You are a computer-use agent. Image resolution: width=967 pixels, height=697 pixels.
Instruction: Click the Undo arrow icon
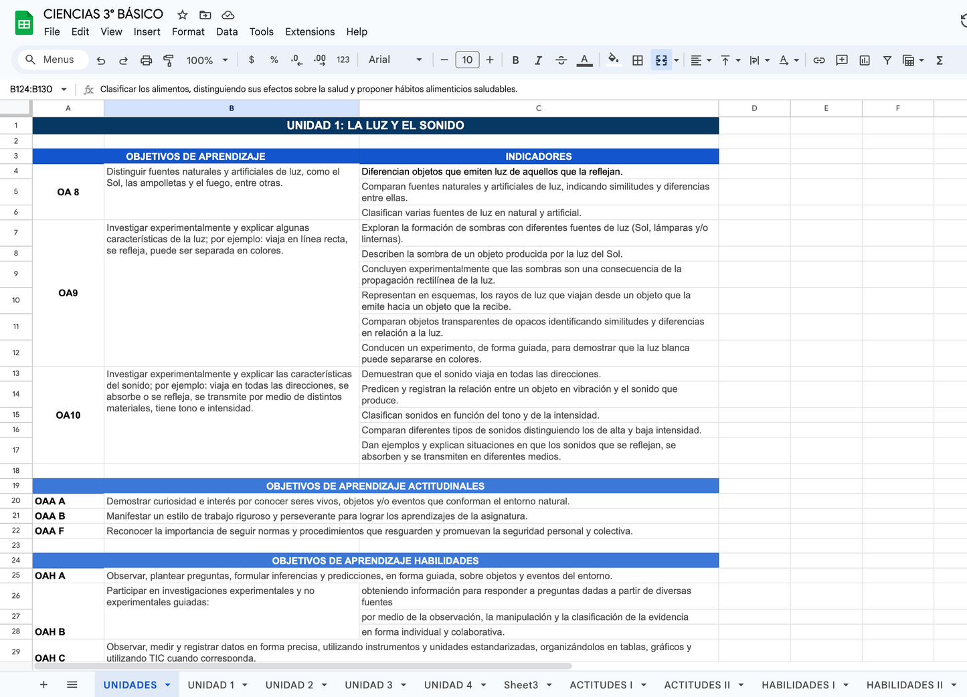(101, 60)
